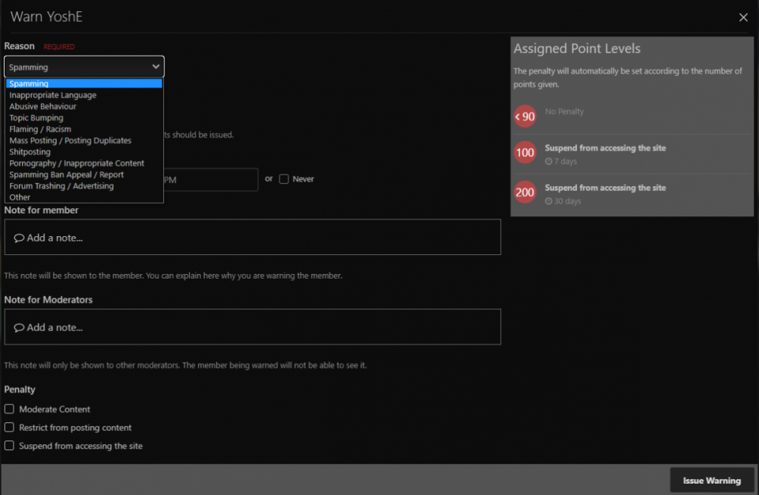Click the red 200 points badge
Viewport: 759px width, 495px height.
(x=524, y=192)
